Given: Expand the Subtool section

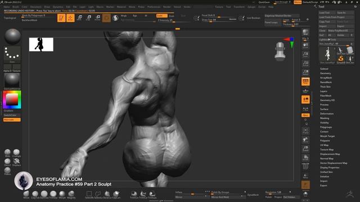Looking at the screenshot, I should [x=324, y=68].
